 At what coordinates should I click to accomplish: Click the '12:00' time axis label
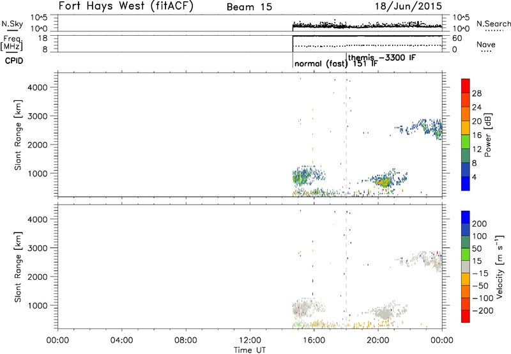click(250, 341)
